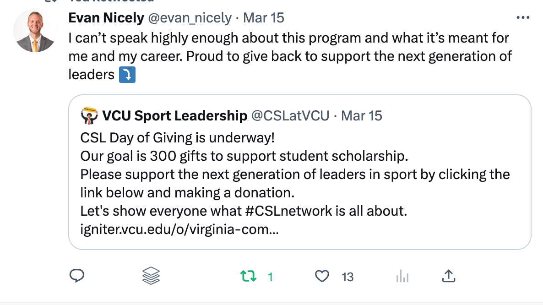The height and width of the screenshot is (305, 543).
Task: Open VCU Sport Leadership account name
Action: click(174, 116)
